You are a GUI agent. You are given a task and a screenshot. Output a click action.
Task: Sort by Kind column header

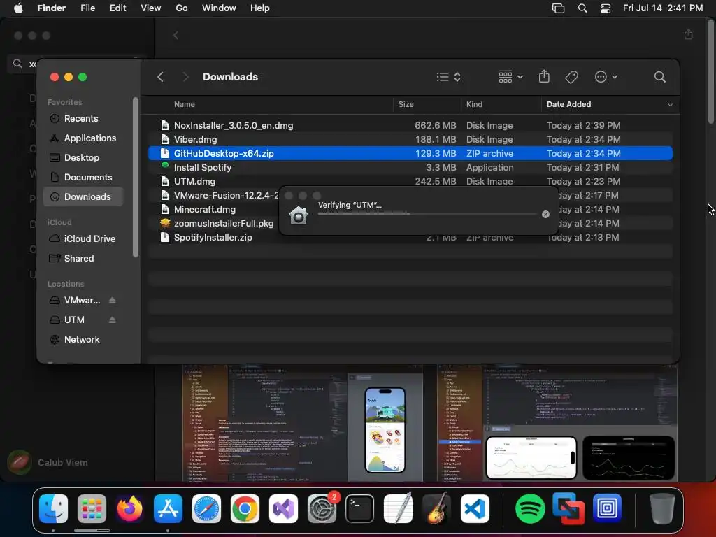coord(474,104)
